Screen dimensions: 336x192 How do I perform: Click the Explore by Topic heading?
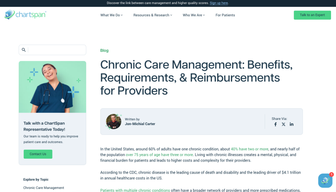click(x=36, y=180)
